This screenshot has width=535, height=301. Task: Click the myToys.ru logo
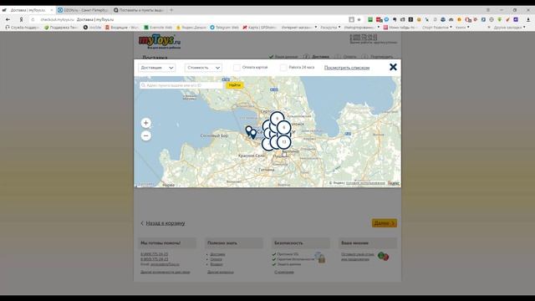(x=160, y=42)
